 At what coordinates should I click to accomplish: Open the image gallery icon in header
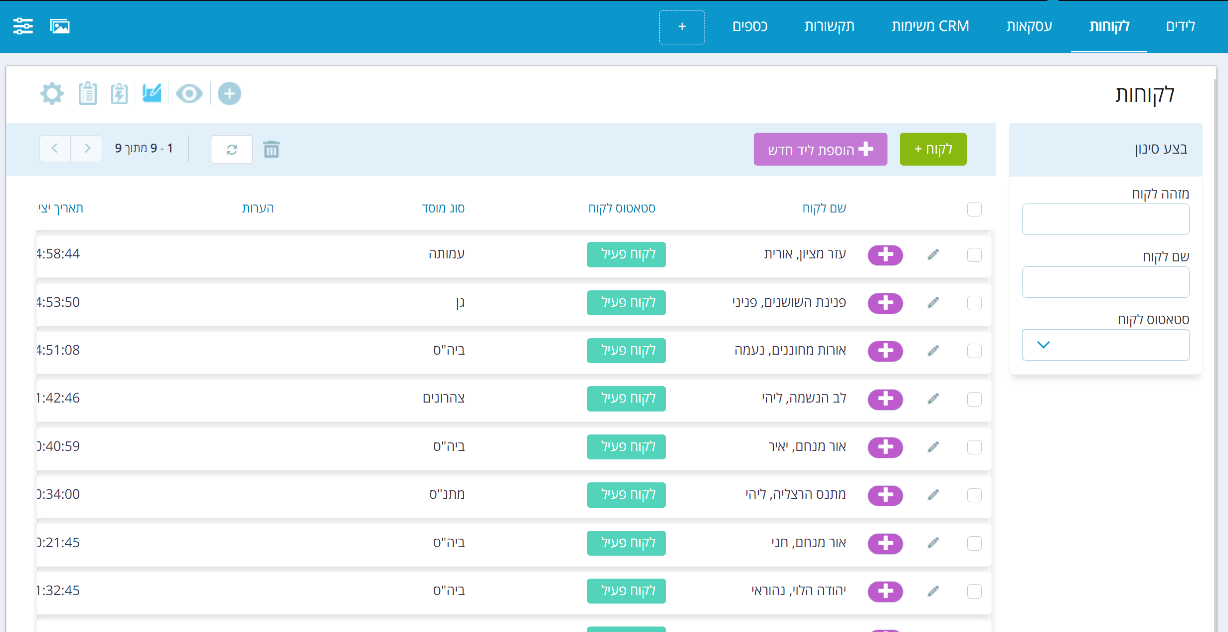(x=60, y=26)
